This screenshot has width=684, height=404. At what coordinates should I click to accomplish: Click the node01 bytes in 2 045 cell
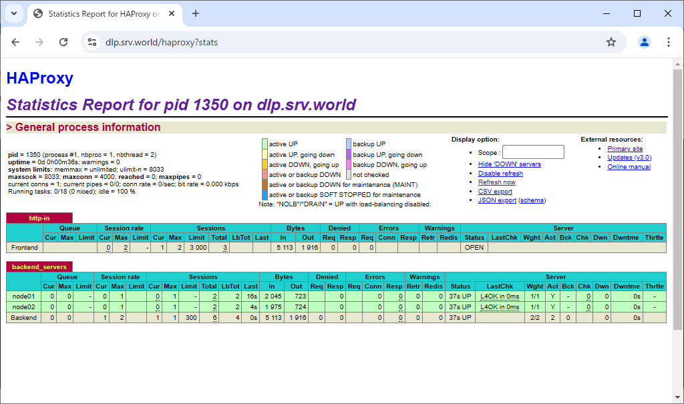pyautogui.click(x=272, y=296)
